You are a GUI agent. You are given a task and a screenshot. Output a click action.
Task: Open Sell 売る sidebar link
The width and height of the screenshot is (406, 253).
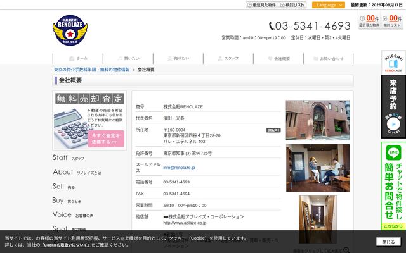coord(63,187)
